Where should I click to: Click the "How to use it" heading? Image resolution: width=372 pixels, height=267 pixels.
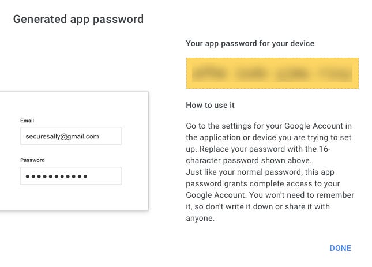210,106
